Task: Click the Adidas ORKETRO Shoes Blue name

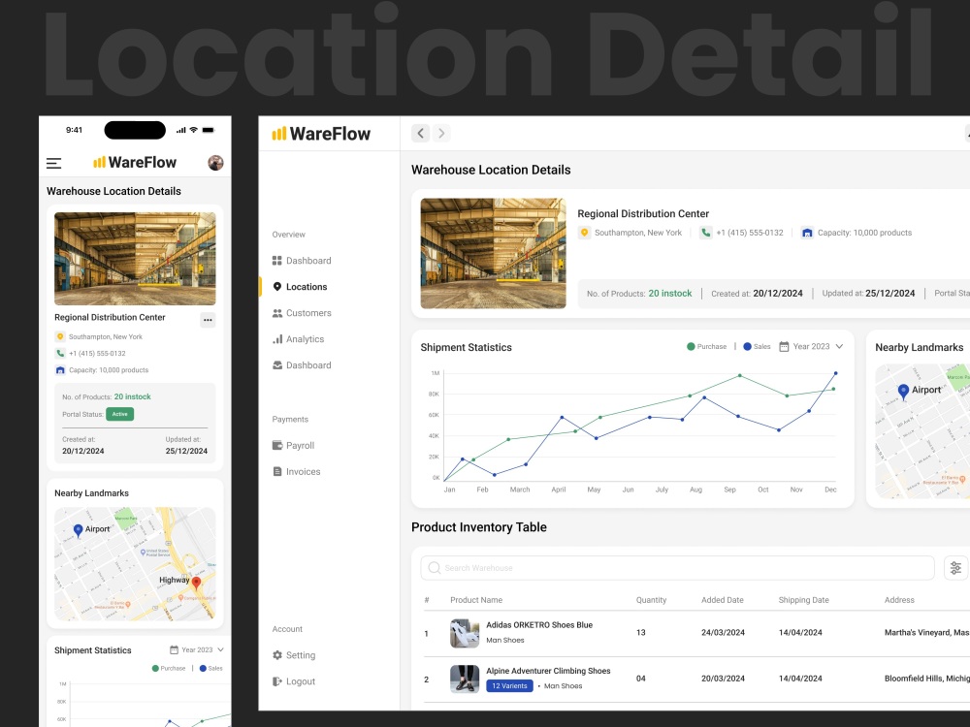Action: pos(539,625)
